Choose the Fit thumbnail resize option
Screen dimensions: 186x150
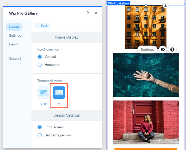[x=59, y=92]
